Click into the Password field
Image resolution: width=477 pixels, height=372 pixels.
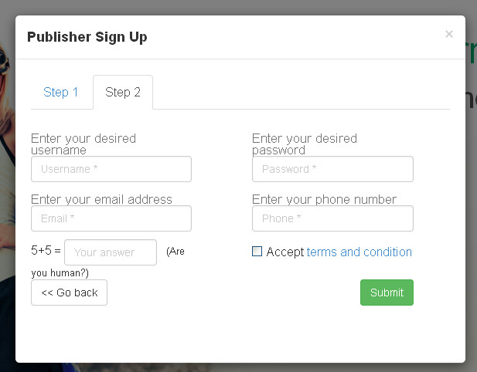pos(332,169)
